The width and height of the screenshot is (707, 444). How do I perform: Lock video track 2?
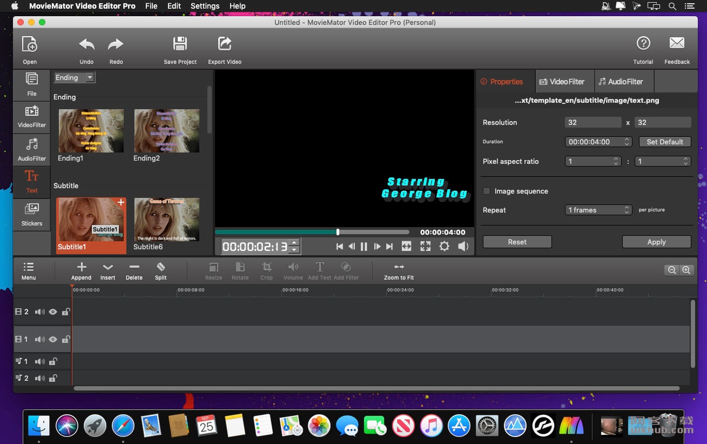click(x=65, y=312)
